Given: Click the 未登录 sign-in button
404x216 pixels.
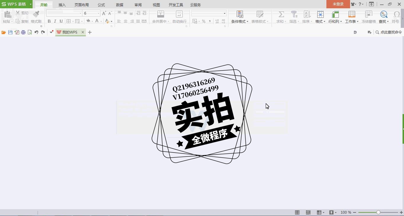Looking at the screenshot, I should point(338,4).
